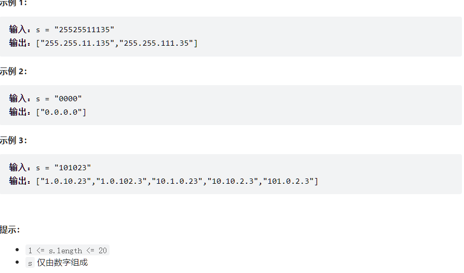Viewport: 464px width, 273px height.
Task: Click the "1.0.102.3" output value
Action: (121, 181)
